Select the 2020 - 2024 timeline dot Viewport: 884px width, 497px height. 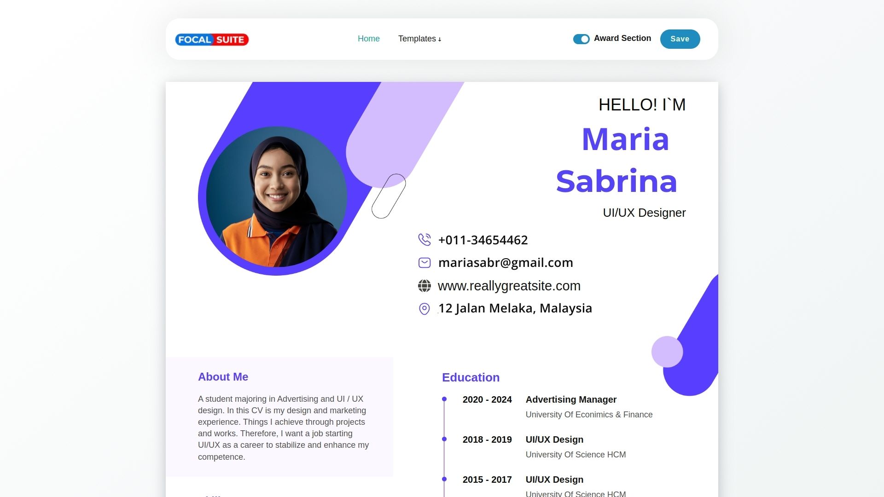[x=444, y=399]
